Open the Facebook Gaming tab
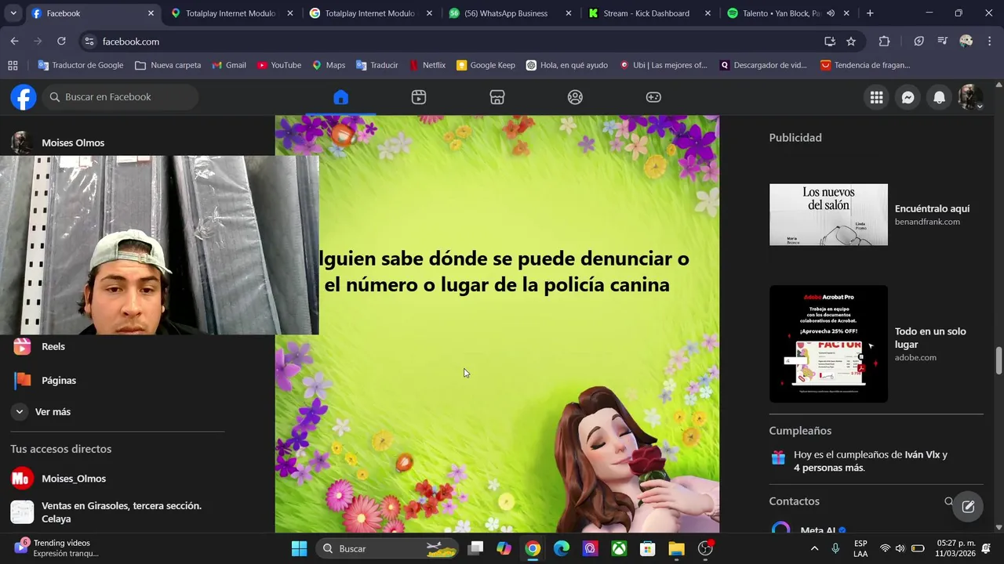The image size is (1004, 564). point(653,97)
